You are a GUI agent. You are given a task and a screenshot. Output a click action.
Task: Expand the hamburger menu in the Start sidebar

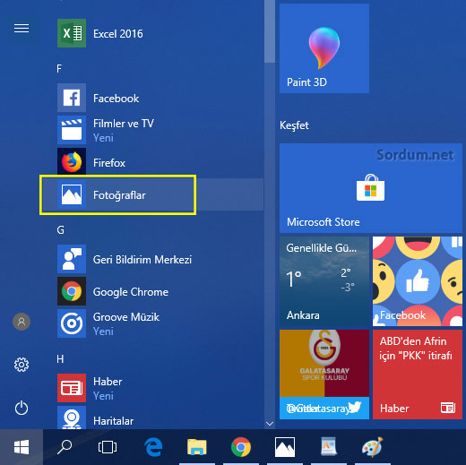pyautogui.click(x=22, y=29)
